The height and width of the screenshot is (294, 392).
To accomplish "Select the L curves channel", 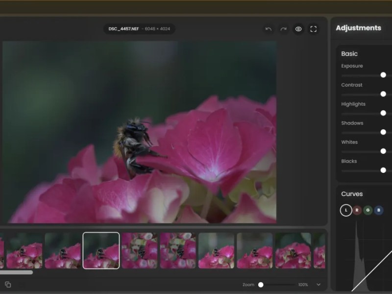I will pyautogui.click(x=345, y=210).
